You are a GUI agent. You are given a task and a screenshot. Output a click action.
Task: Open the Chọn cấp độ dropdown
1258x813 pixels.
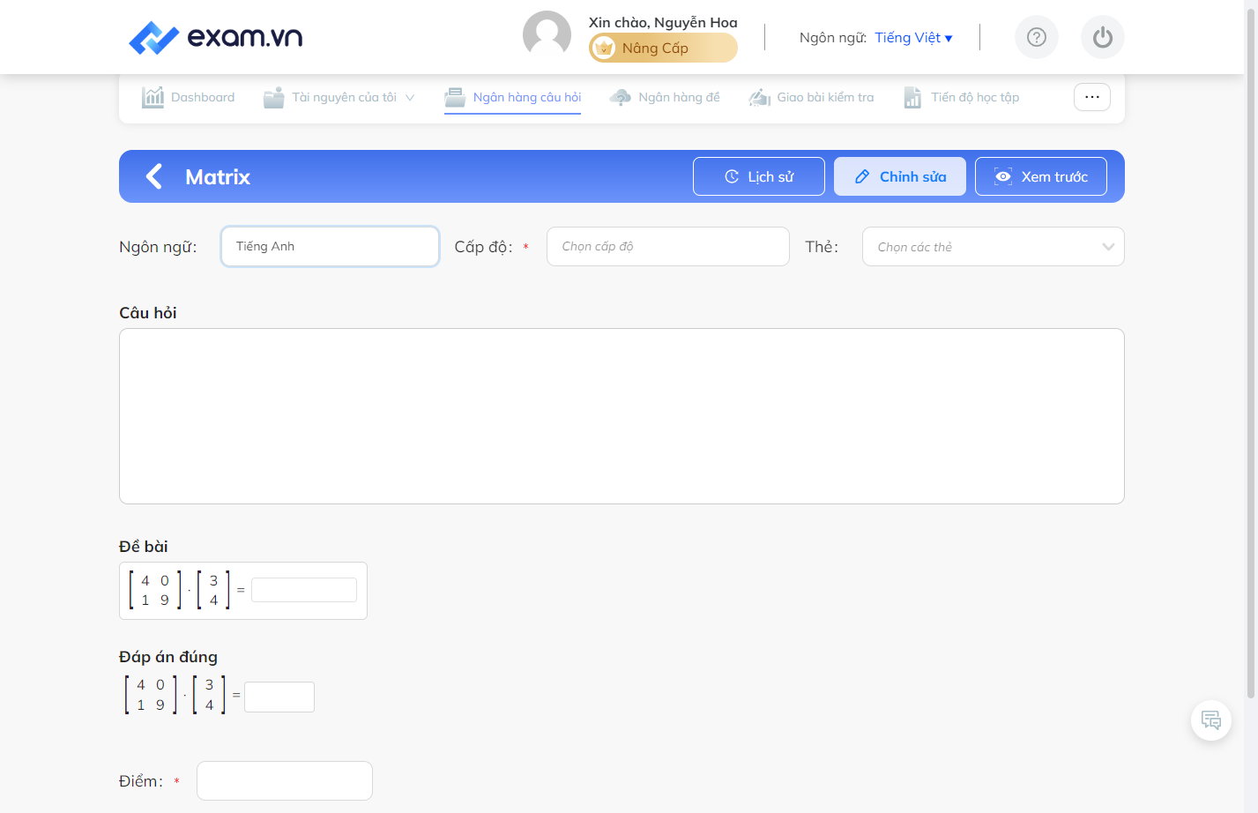(668, 247)
